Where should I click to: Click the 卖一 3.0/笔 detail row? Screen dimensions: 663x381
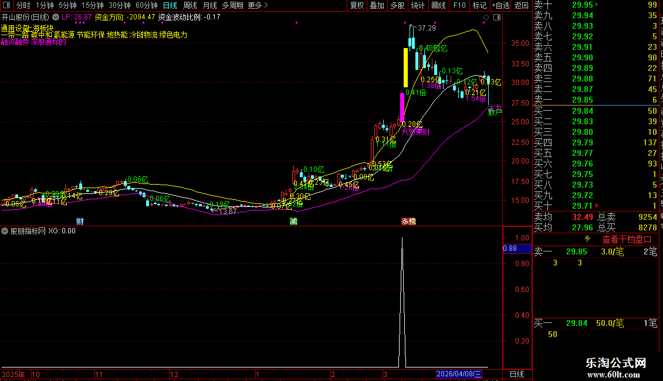(x=596, y=251)
